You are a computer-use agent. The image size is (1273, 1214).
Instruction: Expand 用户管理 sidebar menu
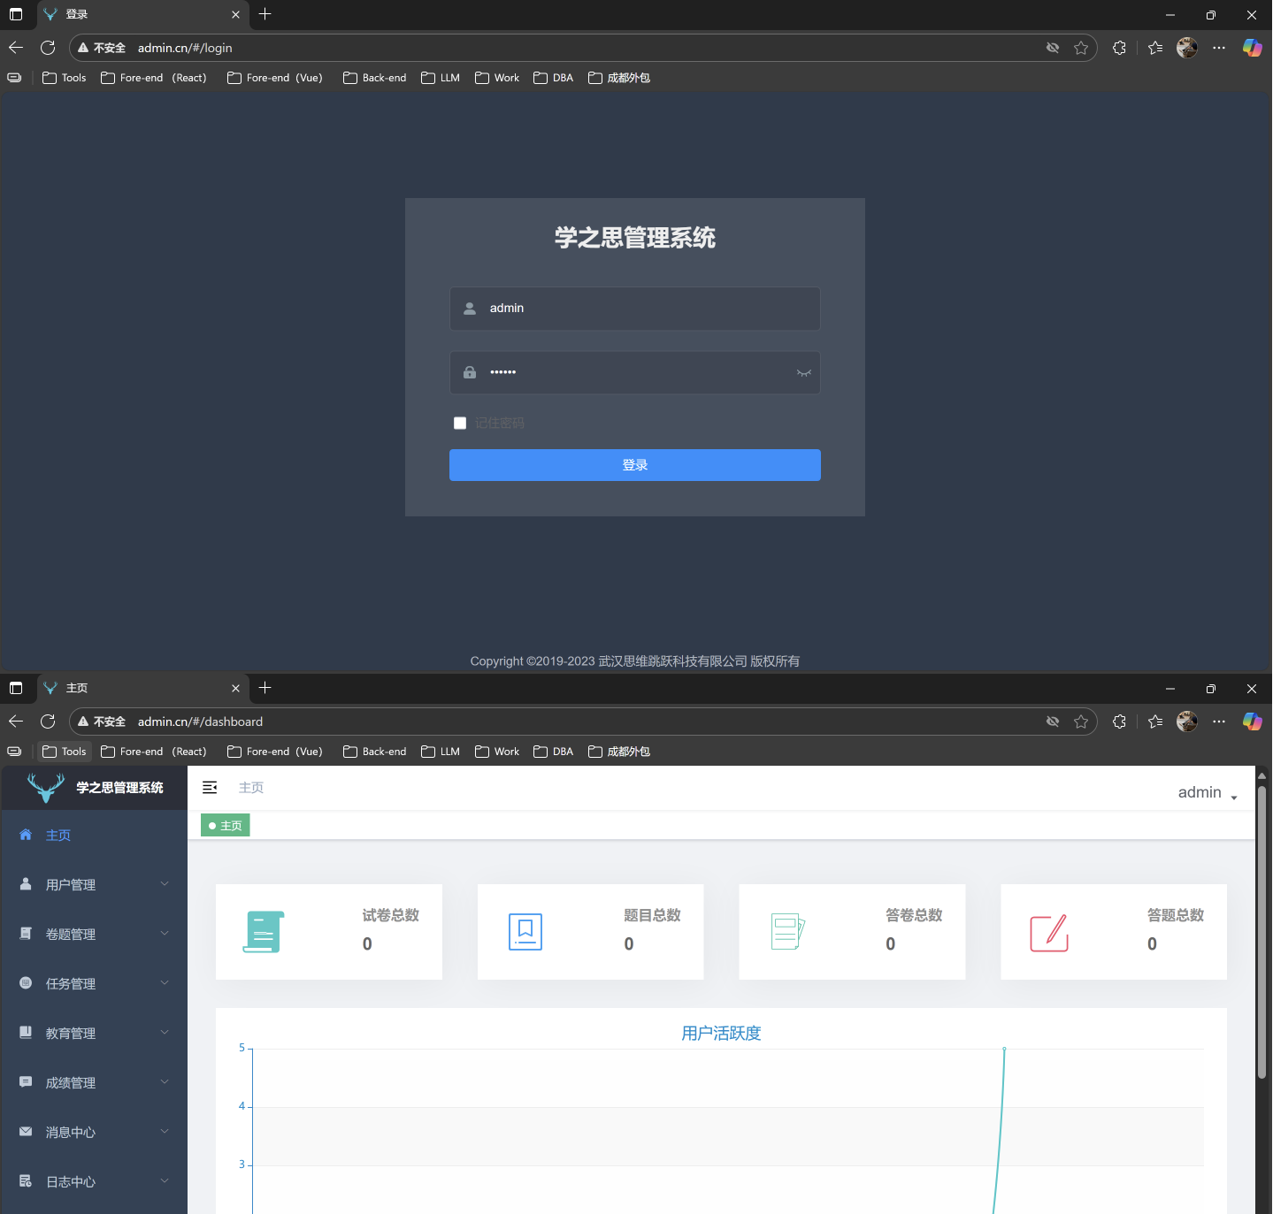coord(94,885)
